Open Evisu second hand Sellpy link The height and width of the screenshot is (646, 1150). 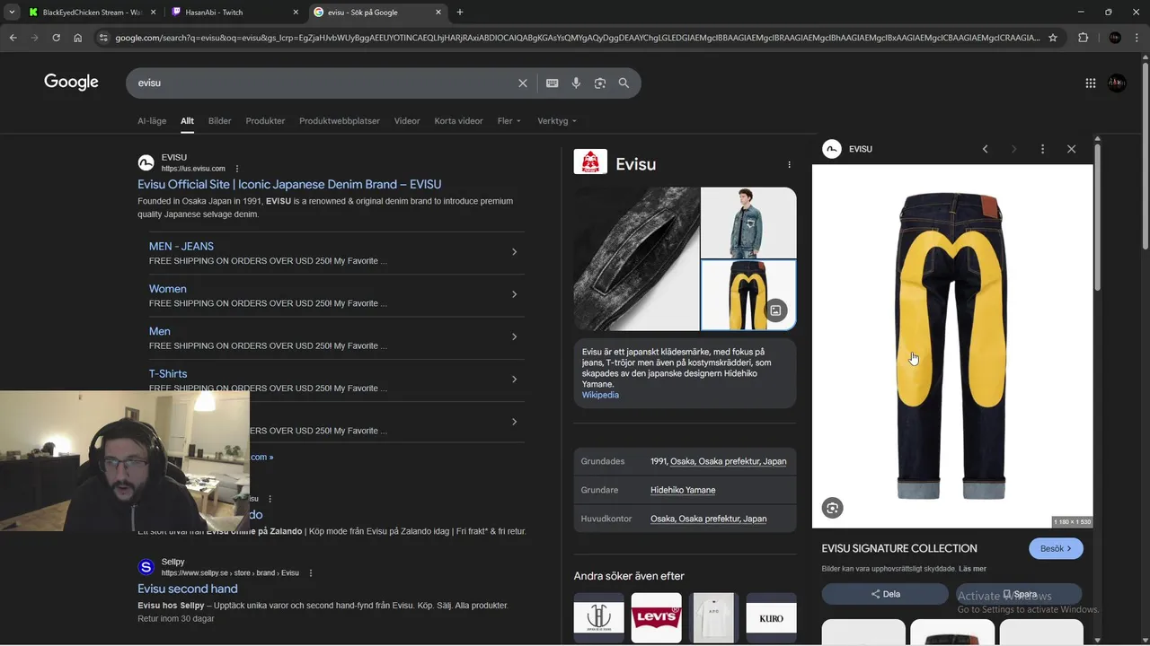188,589
